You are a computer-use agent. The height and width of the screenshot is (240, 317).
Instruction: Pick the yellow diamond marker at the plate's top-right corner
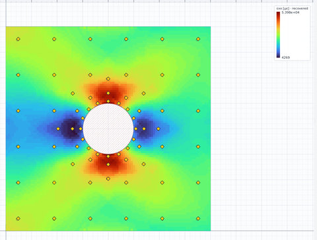click(x=198, y=39)
